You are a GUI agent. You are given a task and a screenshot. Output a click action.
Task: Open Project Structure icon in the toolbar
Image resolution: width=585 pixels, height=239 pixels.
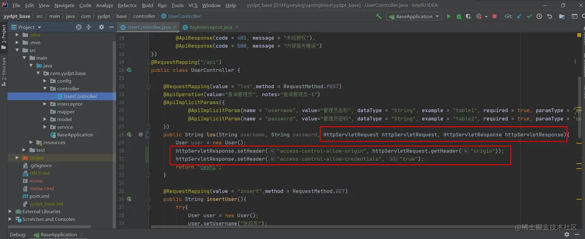tap(562, 16)
